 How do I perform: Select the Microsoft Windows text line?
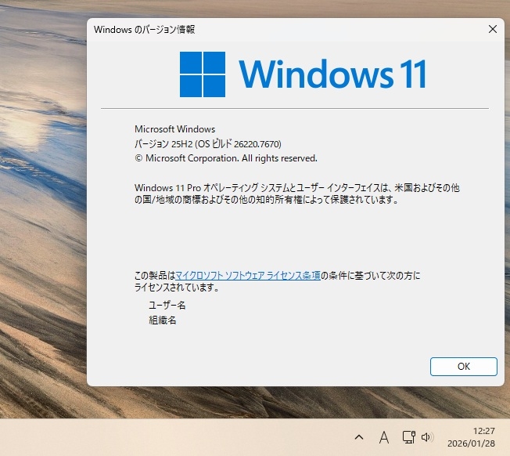click(174, 129)
